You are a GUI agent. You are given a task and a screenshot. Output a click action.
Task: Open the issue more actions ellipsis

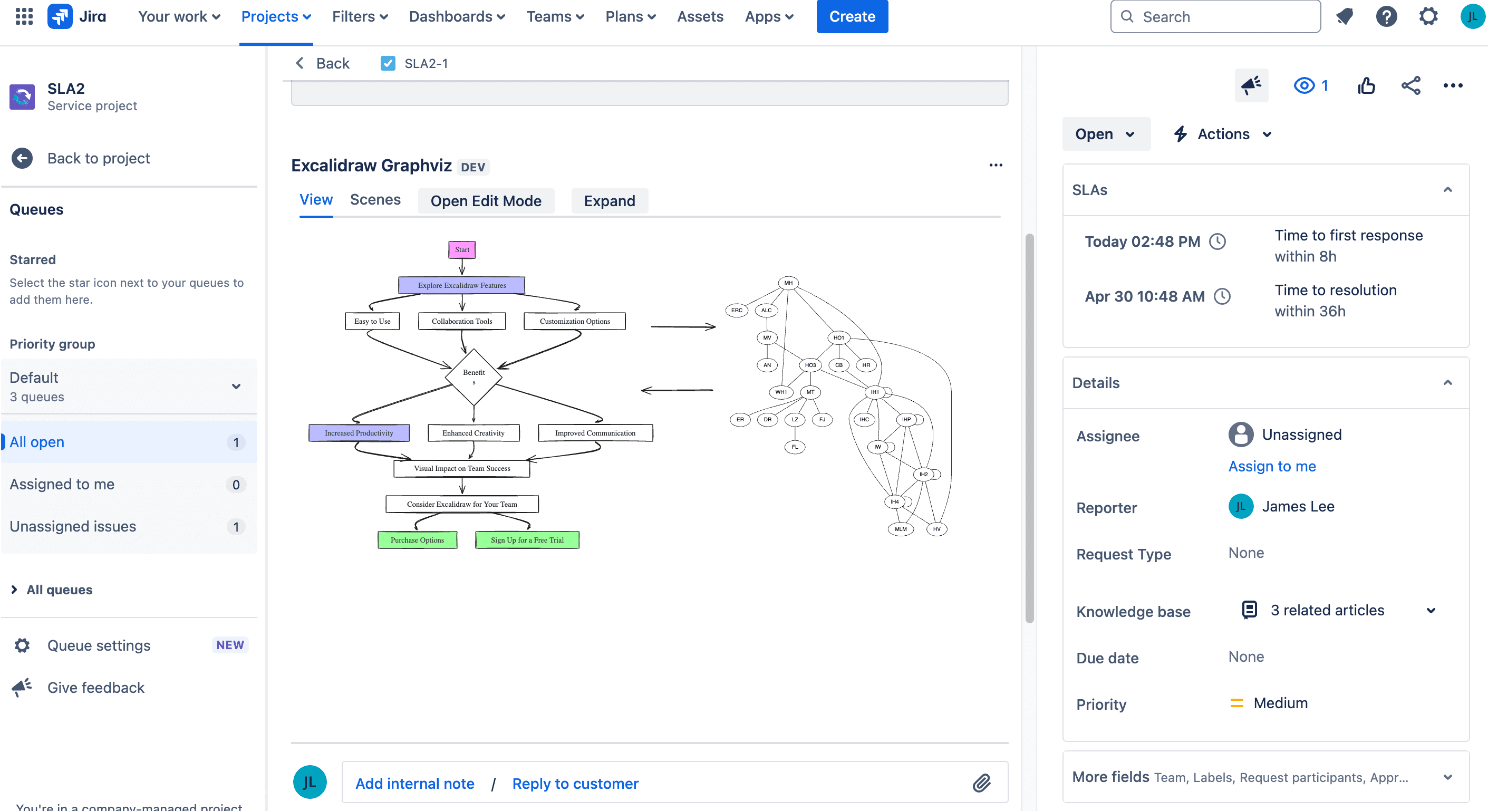(1453, 85)
